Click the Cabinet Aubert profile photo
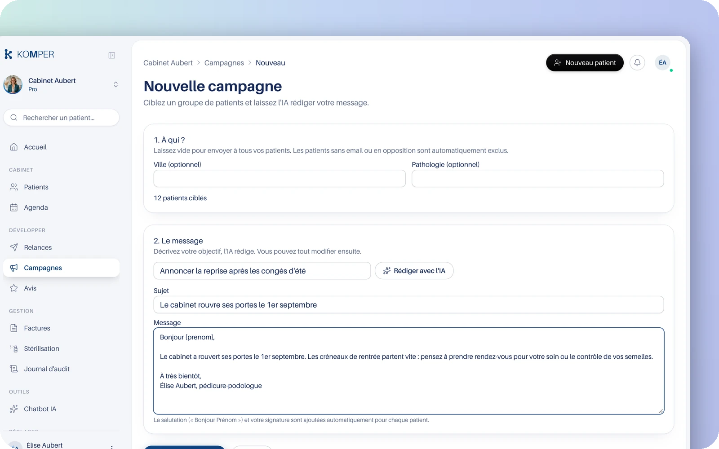This screenshot has height=449, width=719. click(x=13, y=84)
